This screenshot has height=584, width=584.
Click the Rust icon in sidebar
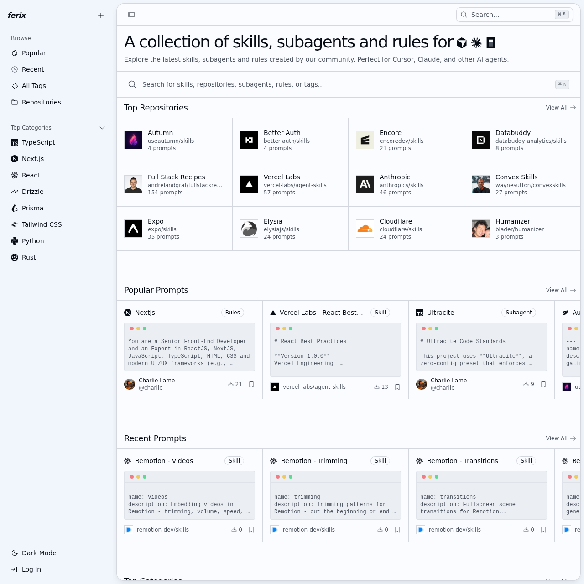(15, 257)
